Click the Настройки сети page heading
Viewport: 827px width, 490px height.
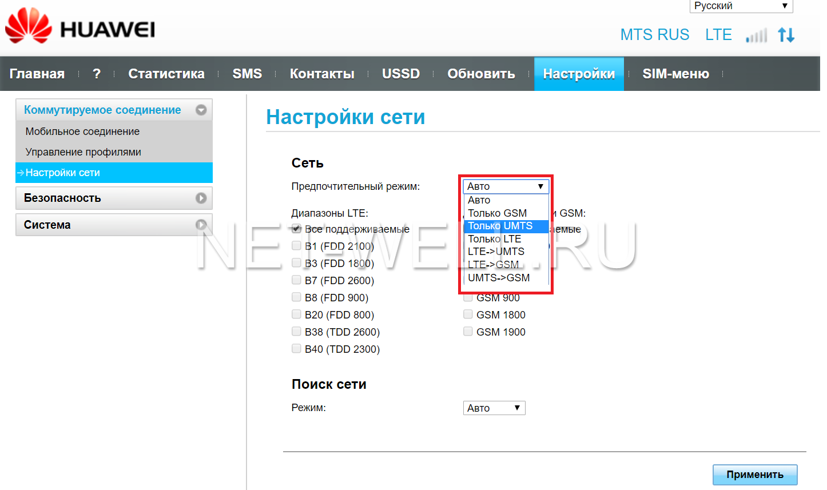345,117
